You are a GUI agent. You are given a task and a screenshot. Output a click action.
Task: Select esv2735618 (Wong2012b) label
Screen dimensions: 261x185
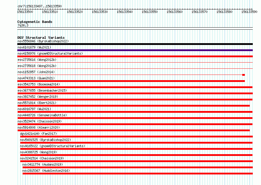click(x=37, y=66)
